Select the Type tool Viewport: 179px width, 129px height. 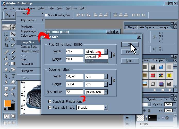pyautogui.click(x=13, y=76)
